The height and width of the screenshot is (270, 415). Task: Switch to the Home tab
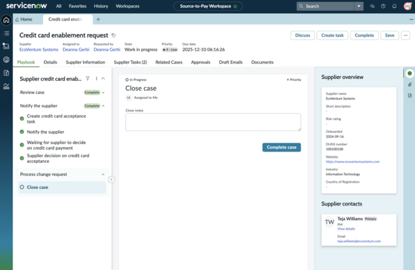point(24,19)
